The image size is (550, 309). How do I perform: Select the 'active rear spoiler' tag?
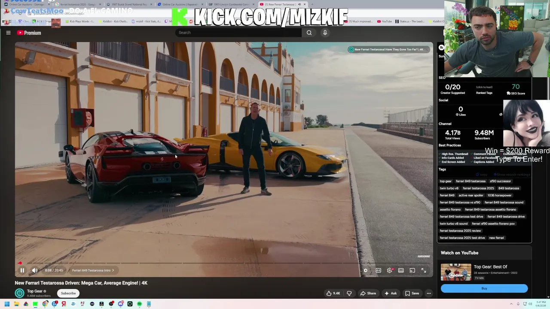[471, 195]
